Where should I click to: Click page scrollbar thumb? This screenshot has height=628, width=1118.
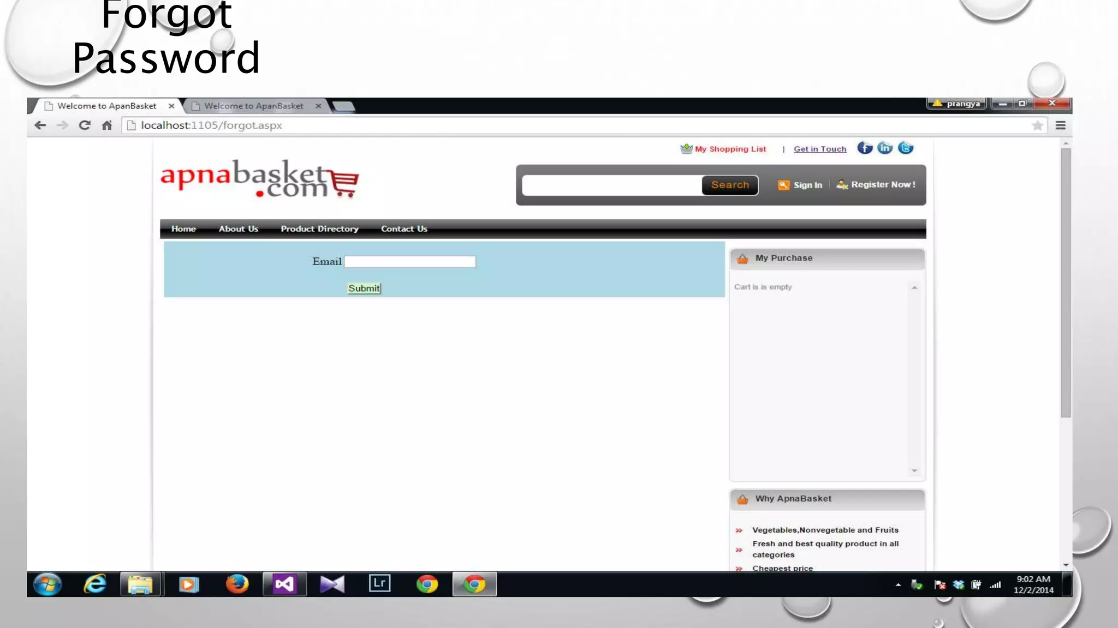pyautogui.click(x=1066, y=282)
